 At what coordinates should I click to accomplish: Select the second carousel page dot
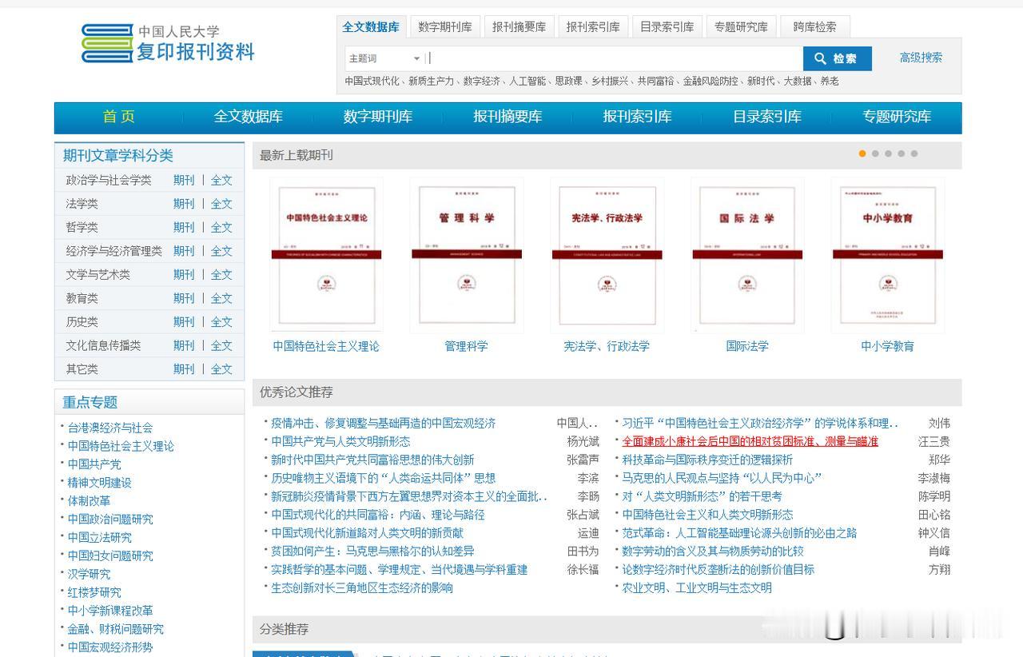[875, 153]
